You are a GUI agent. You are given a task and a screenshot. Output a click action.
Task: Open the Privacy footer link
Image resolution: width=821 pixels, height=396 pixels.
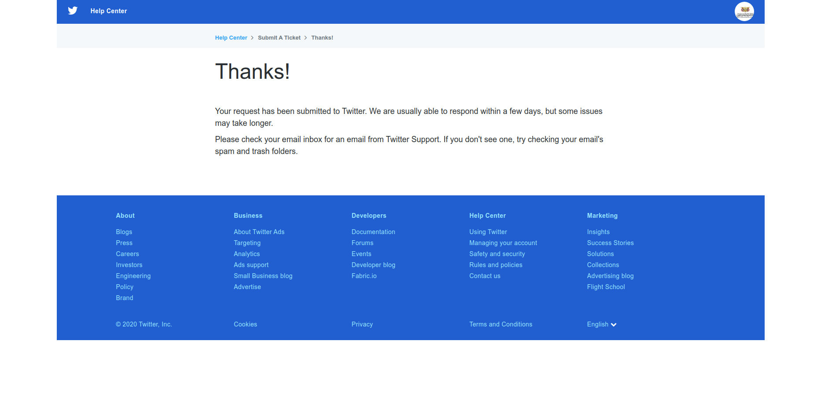coord(362,324)
